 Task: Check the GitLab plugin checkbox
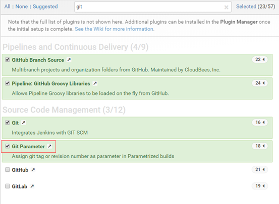tap(7, 186)
